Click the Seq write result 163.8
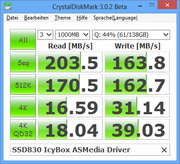Viewport: 180px width, 164px height. pyautogui.click(x=137, y=62)
